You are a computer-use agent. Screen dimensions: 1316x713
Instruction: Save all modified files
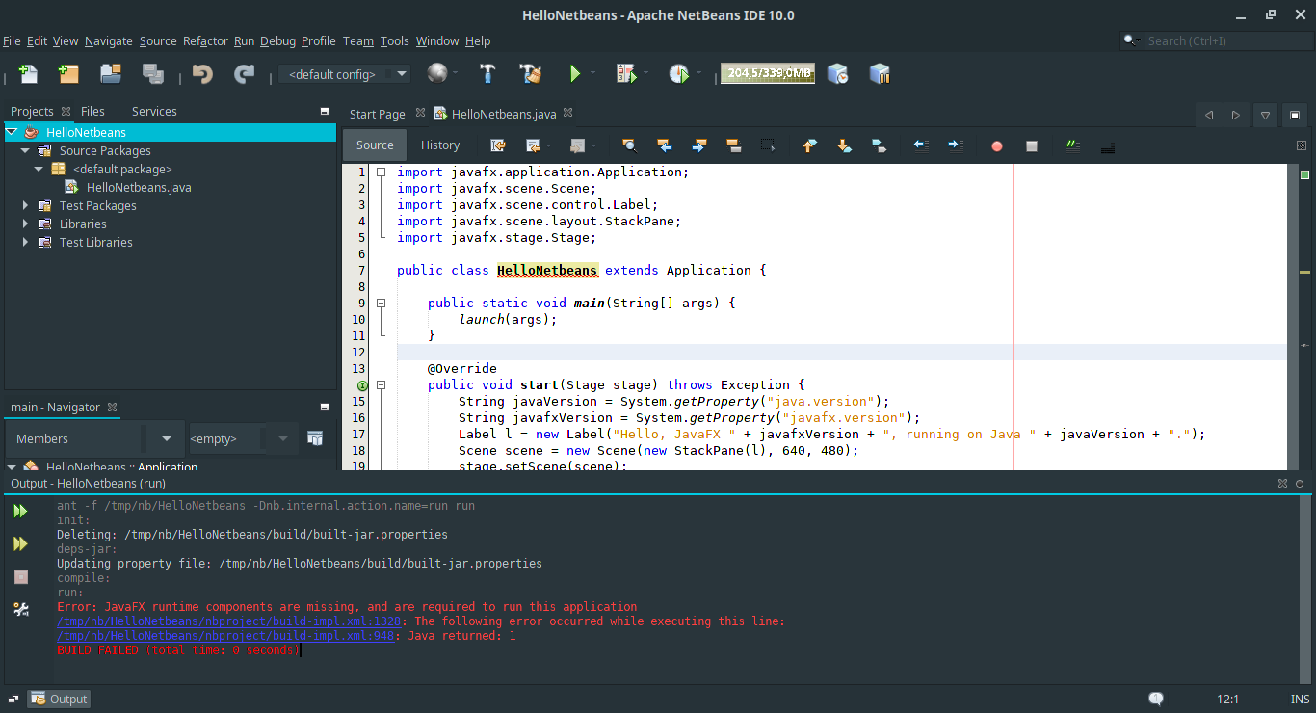point(152,73)
